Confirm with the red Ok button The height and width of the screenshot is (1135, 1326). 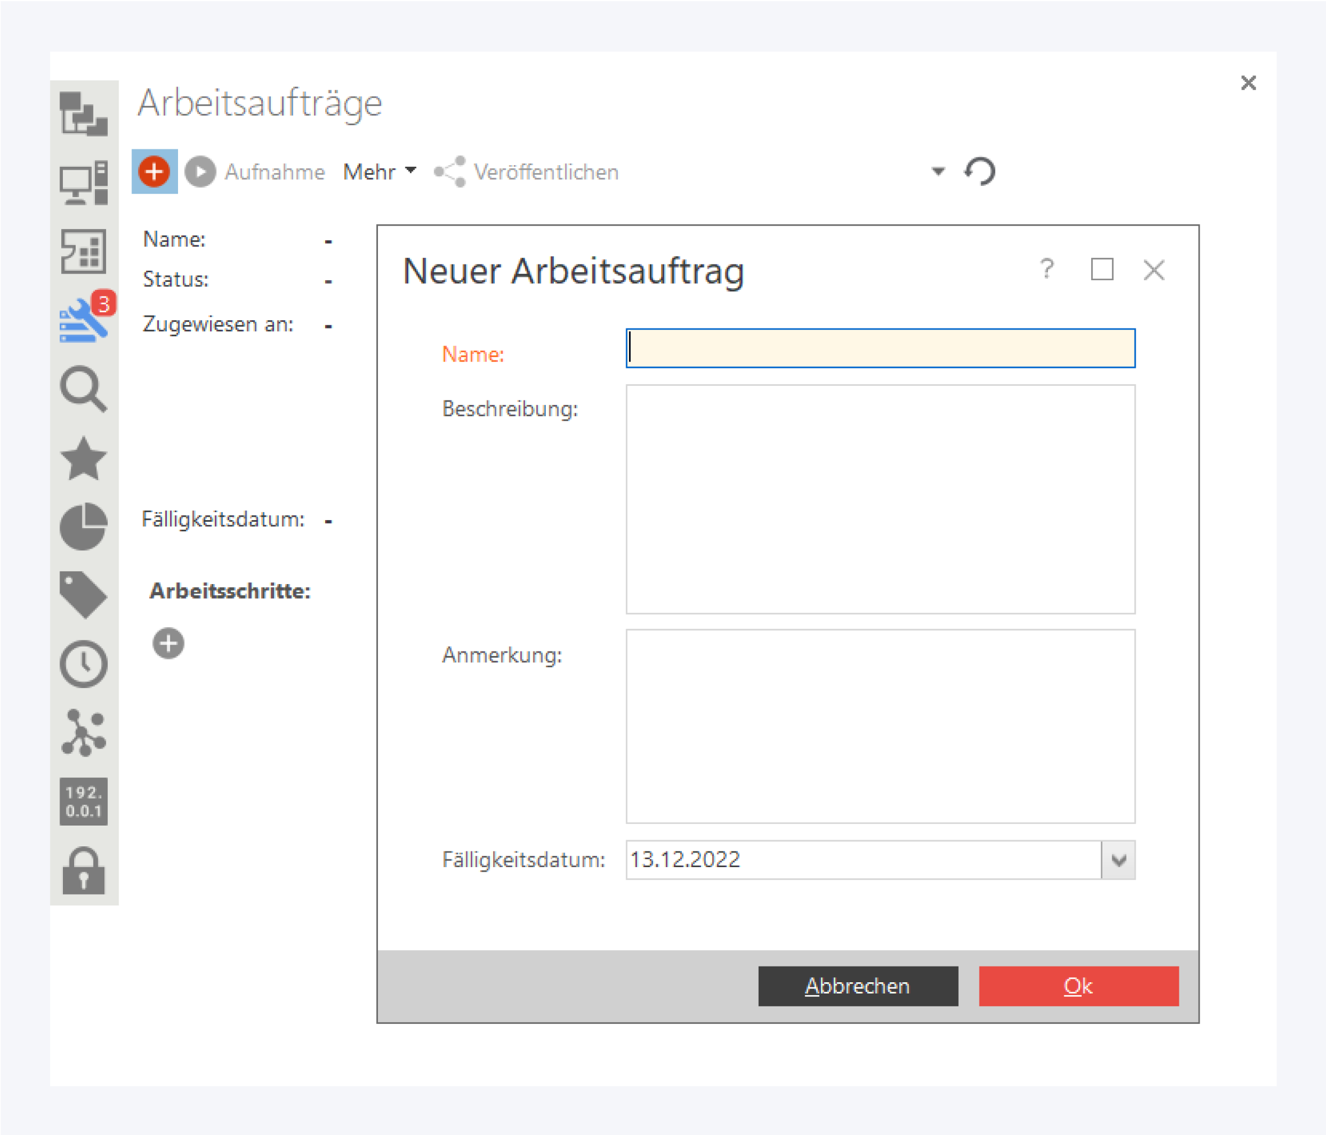pos(1078,986)
